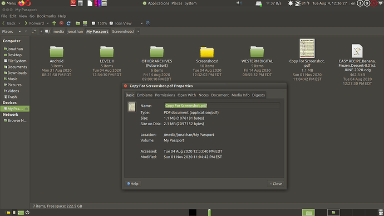384x216 pixels.
Task: Switch to the Notes tab
Action: coord(203,95)
